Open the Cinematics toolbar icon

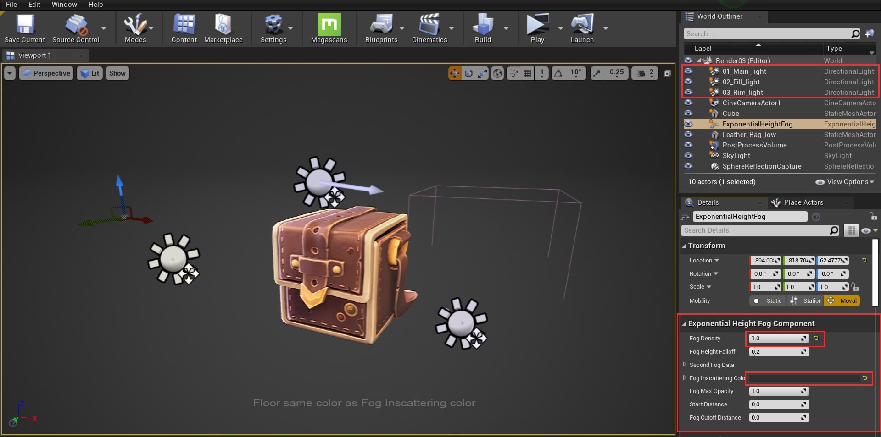429,25
